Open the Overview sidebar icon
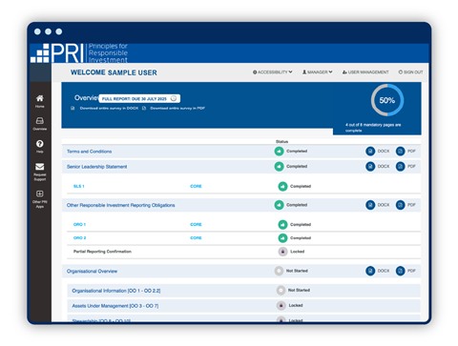 point(40,121)
